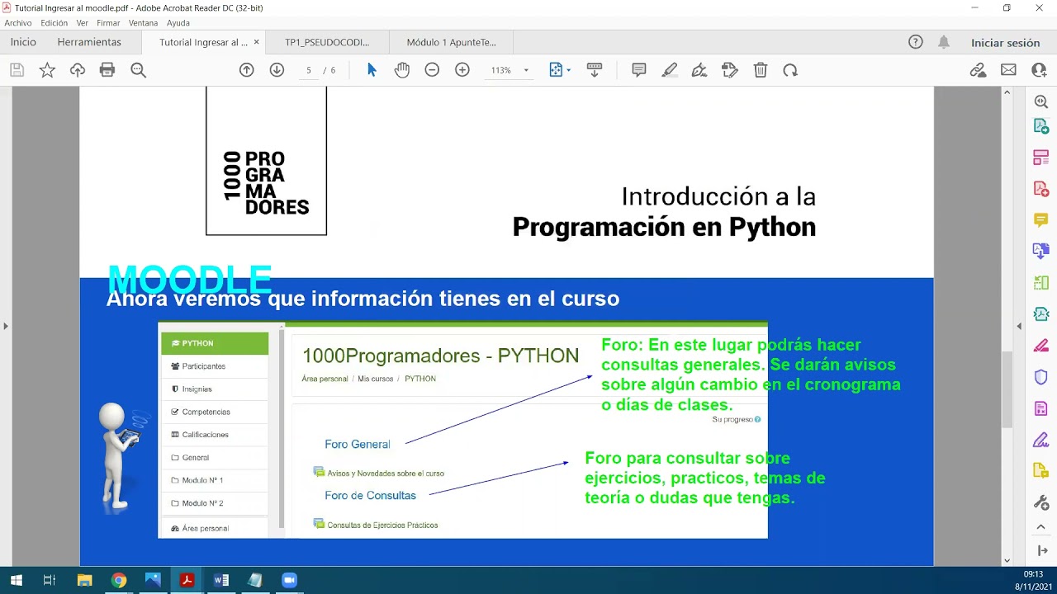Open Organize pages tool in sidebar
Viewport: 1057px width, 594px height.
point(1041,282)
